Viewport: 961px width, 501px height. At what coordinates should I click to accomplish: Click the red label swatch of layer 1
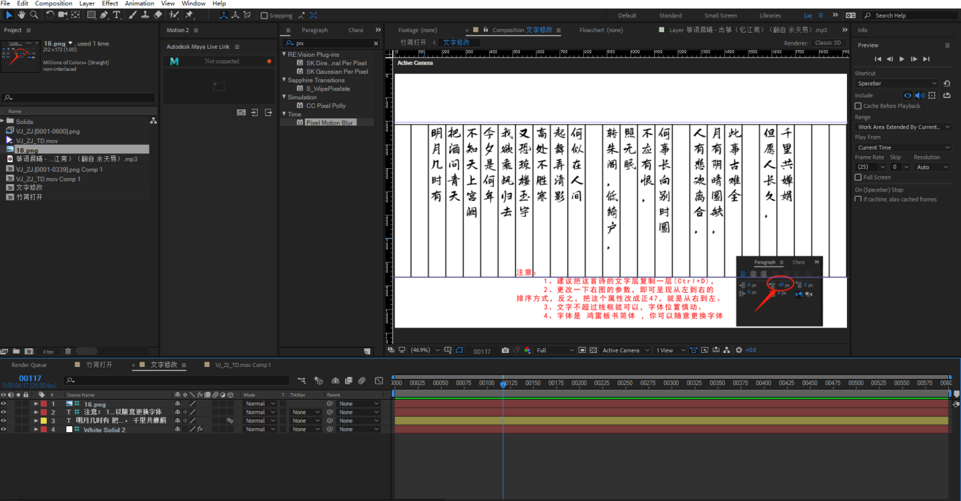coord(44,404)
